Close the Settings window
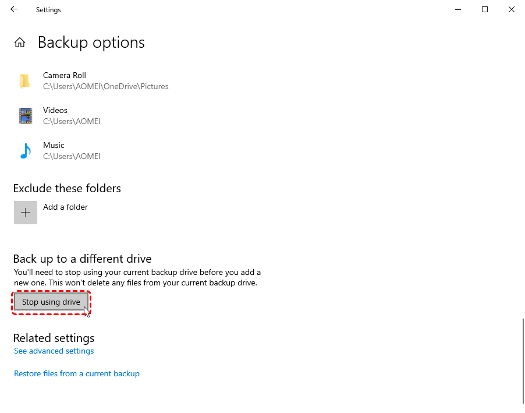This screenshot has height=413, width=525. tap(511, 9)
